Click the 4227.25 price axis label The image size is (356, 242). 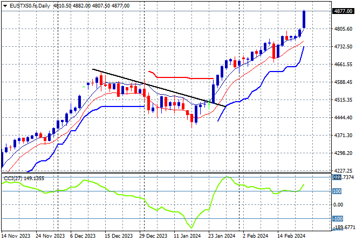pyautogui.click(x=343, y=170)
